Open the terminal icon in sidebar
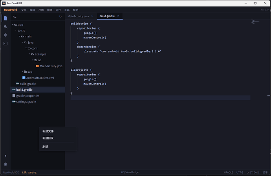The width and height of the screenshot is (271, 176). (5, 43)
